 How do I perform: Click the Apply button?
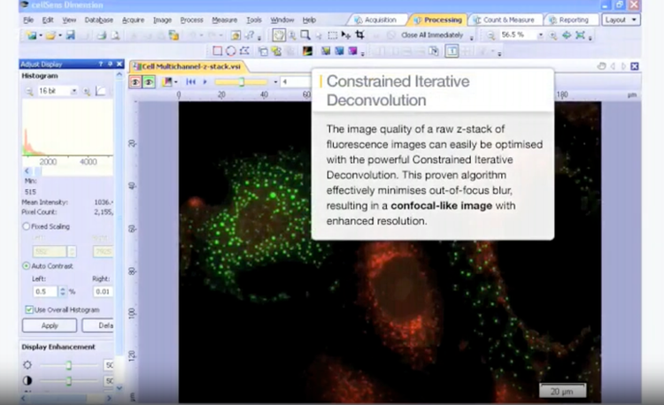[x=49, y=325]
